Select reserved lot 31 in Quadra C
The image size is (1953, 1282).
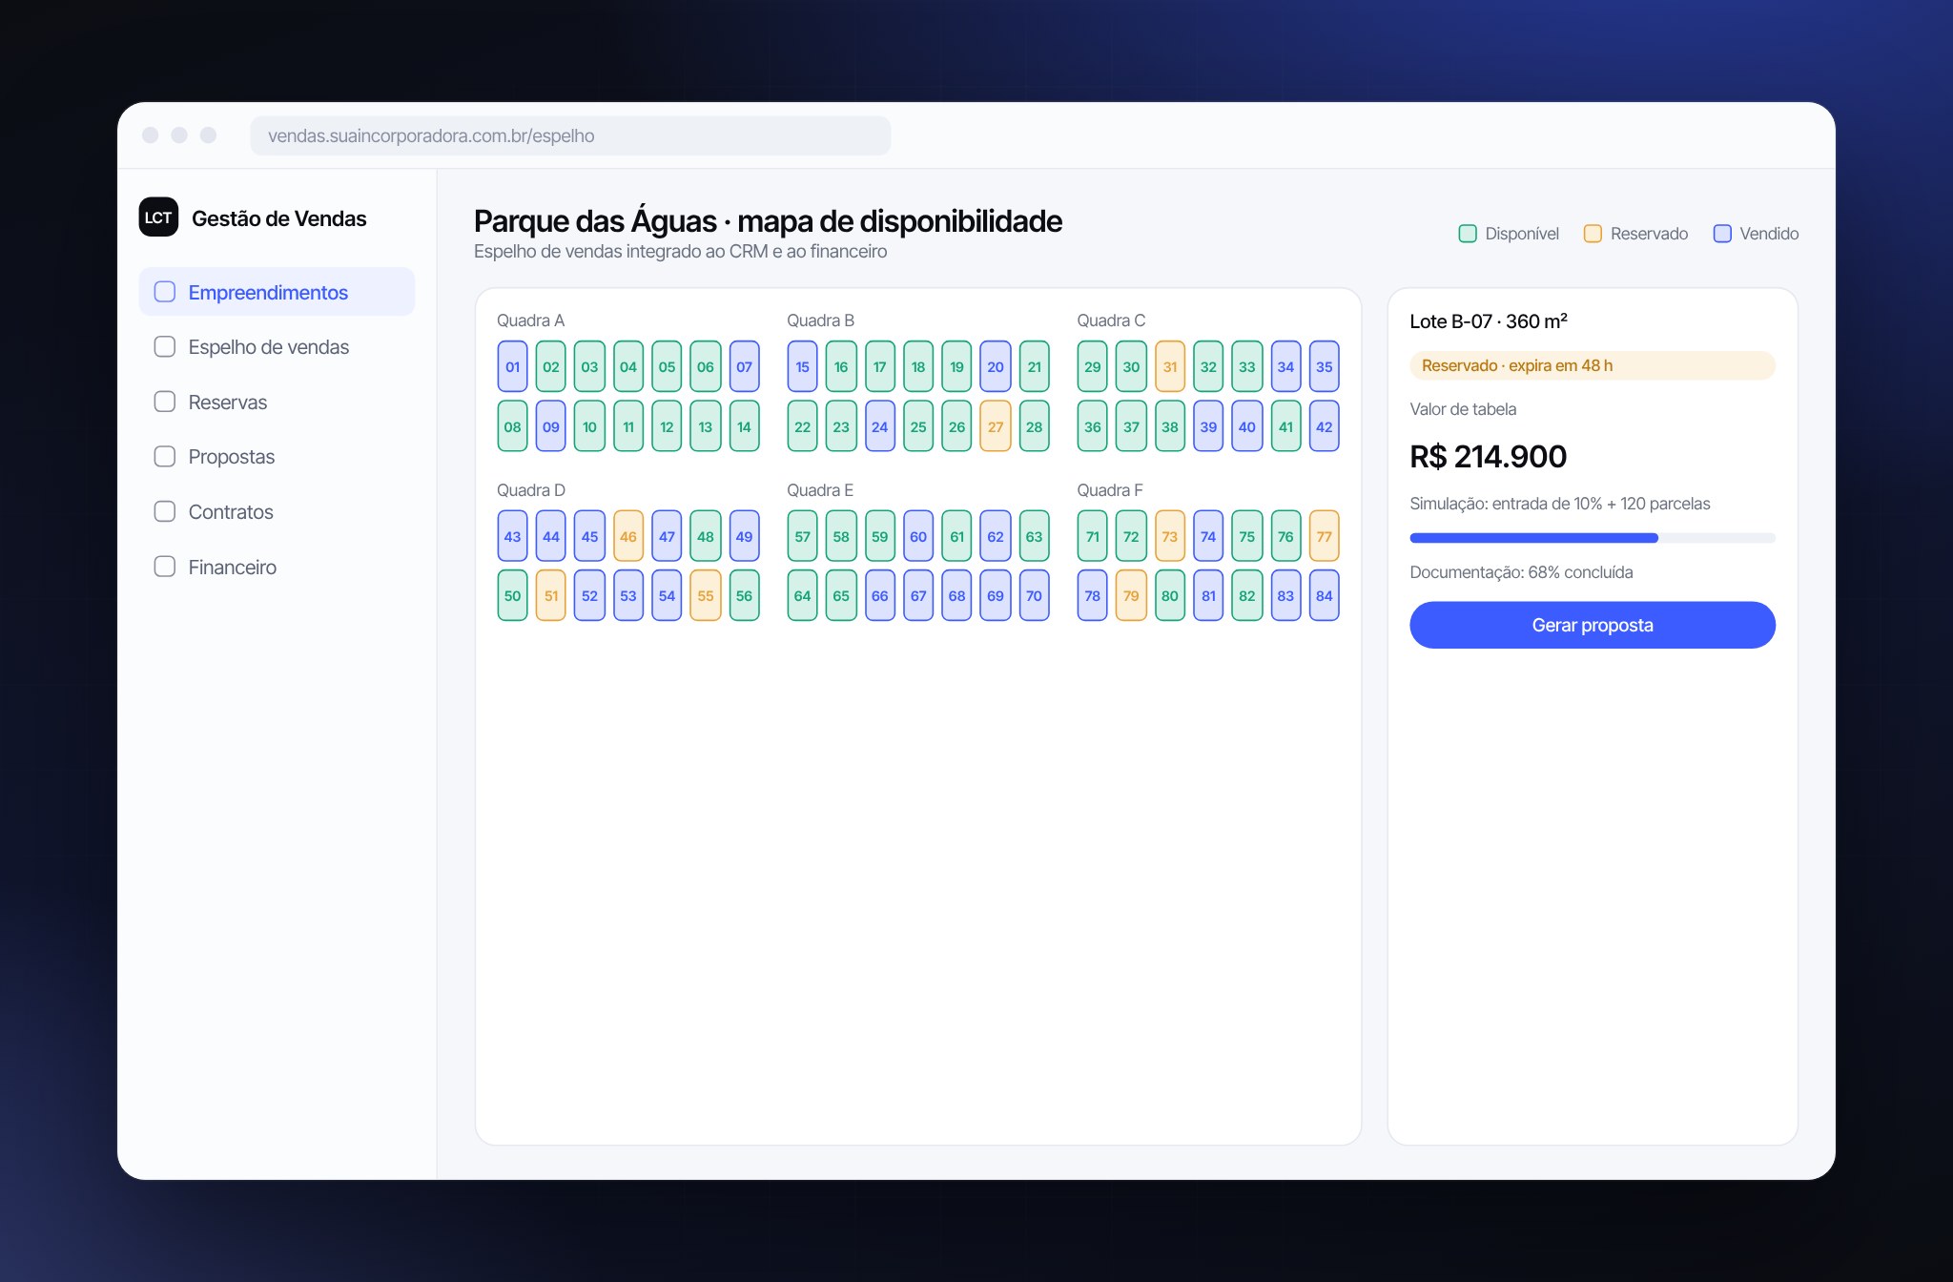(1170, 366)
